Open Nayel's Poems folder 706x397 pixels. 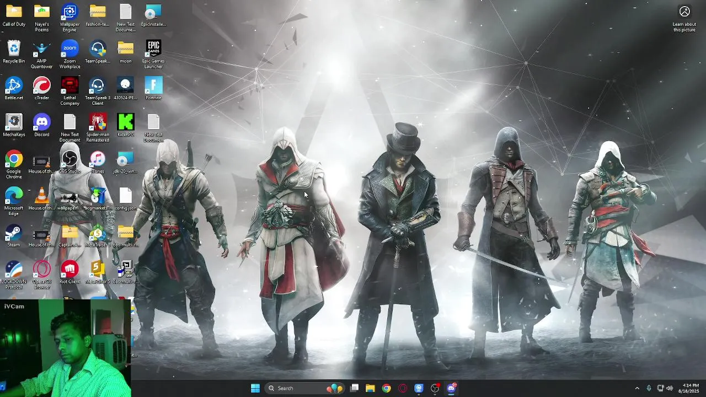click(x=42, y=18)
